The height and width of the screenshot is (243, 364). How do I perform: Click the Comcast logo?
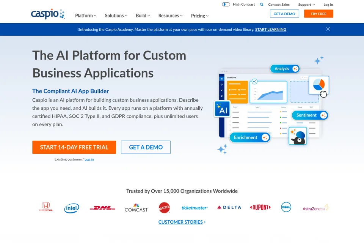click(x=136, y=208)
